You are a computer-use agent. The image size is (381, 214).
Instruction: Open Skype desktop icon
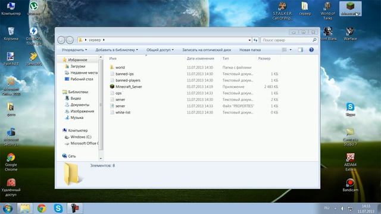(x=350, y=109)
